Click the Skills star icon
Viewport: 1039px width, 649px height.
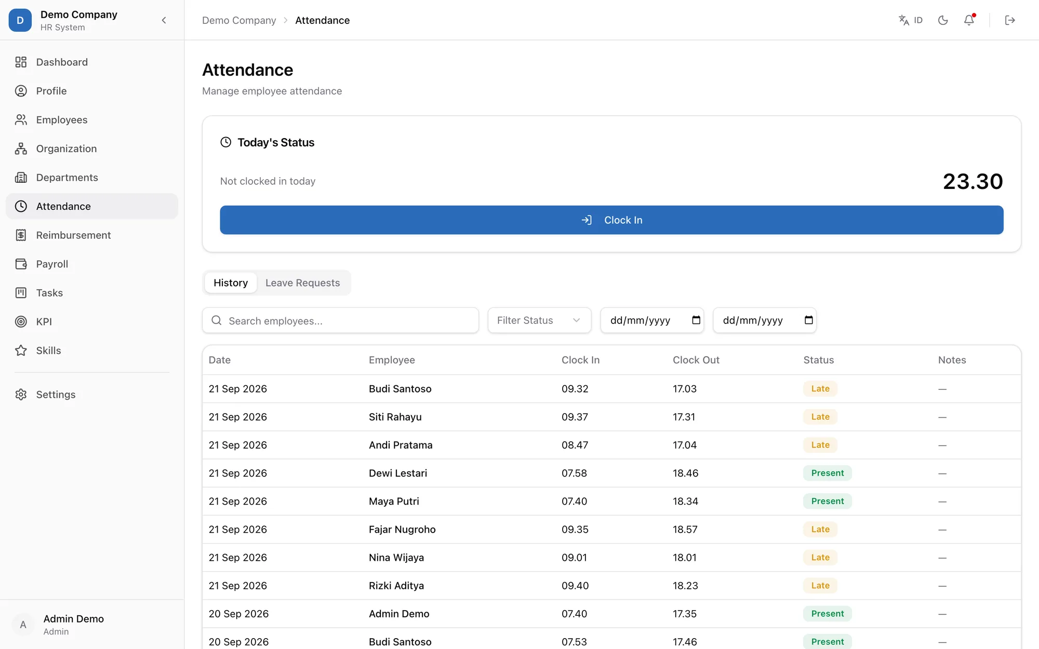[21, 350]
